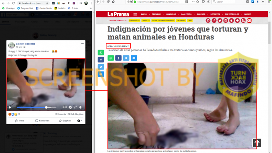This screenshot has height=153, width=272.
Task: Open Creator Studio bookmark
Action: coord(44,8)
